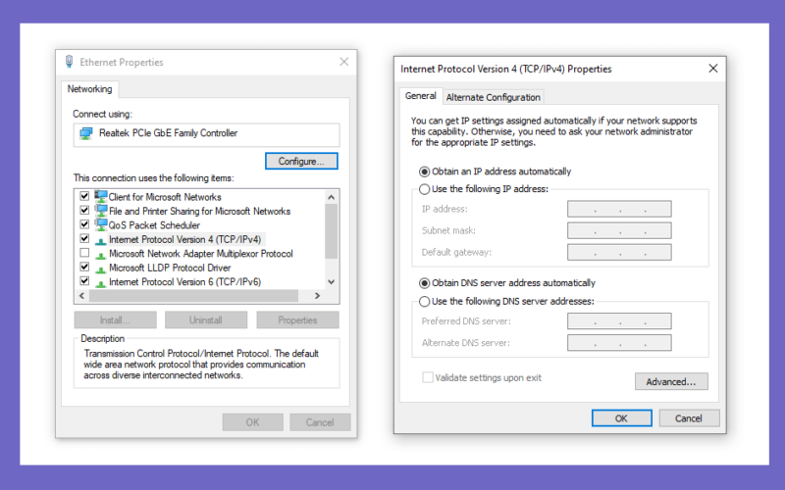Image resolution: width=785 pixels, height=490 pixels.
Task: Select Use the following DNS server addresses
Action: tap(425, 302)
